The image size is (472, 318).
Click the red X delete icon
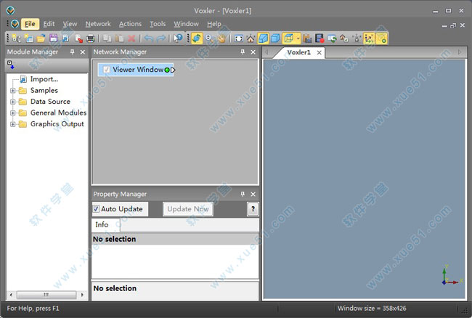[131, 38]
